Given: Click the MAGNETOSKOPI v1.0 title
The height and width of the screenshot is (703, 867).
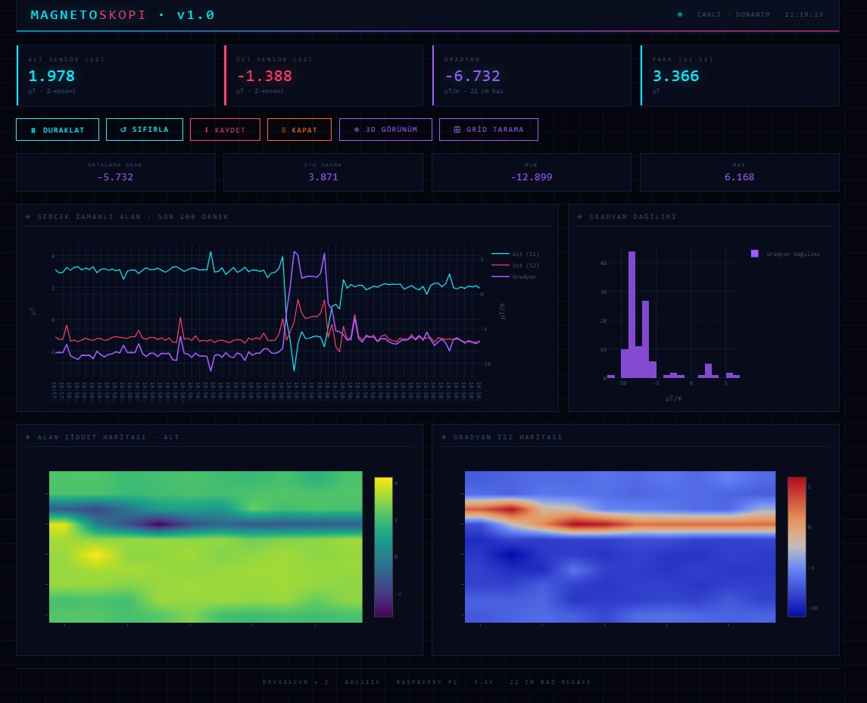Looking at the screenshot, I should [x=123, y=15].
